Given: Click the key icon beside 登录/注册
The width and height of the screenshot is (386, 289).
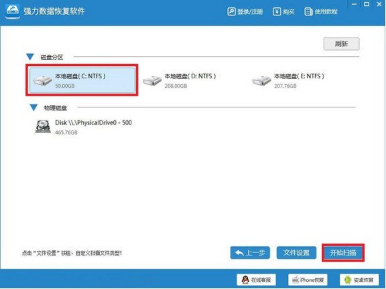Looking at the screenshot, I should click(231, 11).
